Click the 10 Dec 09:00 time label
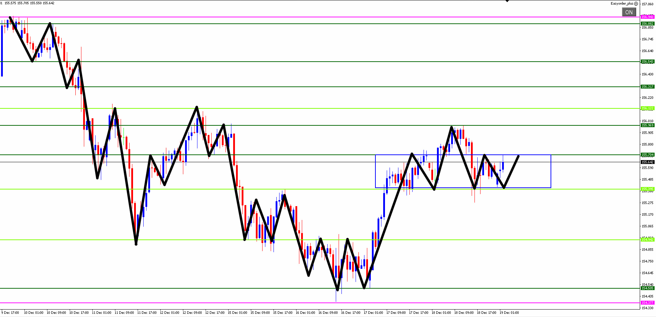 click(57, 313)
